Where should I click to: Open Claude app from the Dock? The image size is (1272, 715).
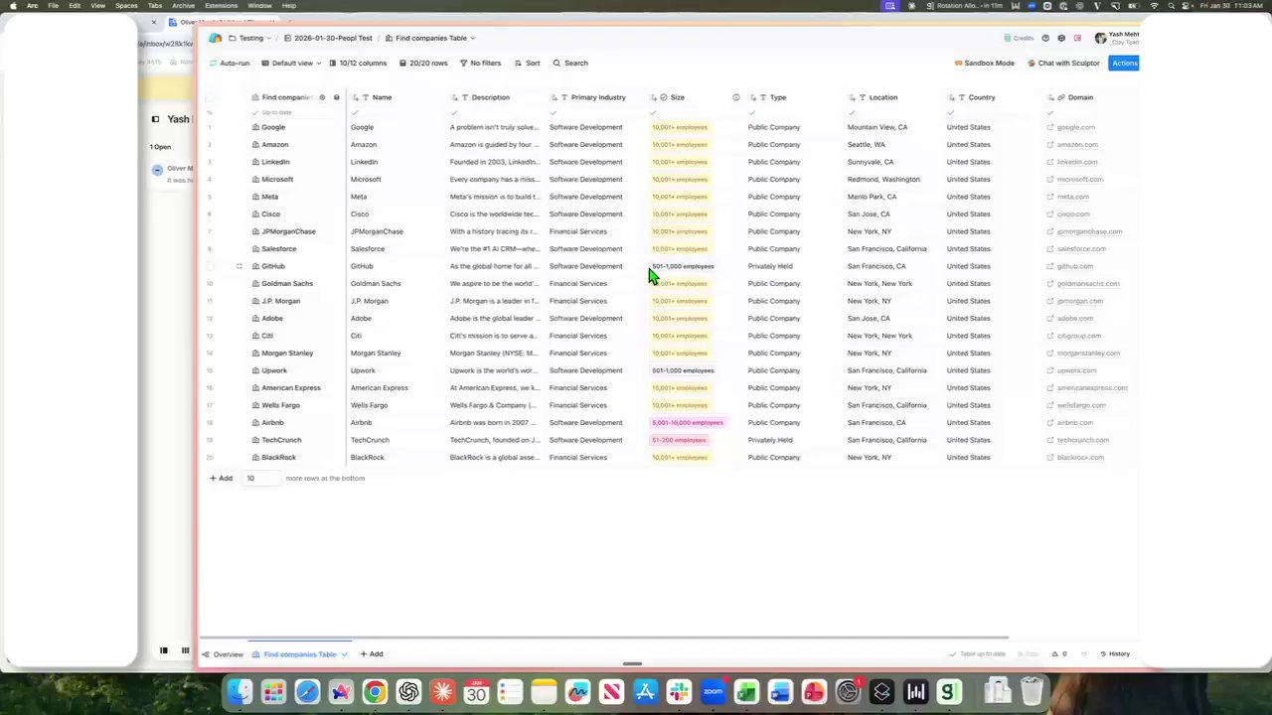click(442, 691)
